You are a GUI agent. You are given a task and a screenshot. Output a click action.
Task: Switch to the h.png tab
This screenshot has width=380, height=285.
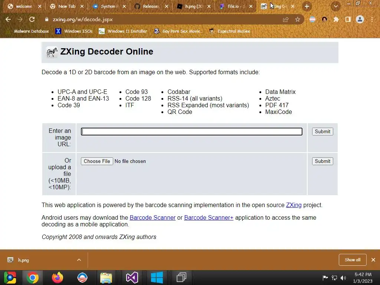tap(190, 7)
